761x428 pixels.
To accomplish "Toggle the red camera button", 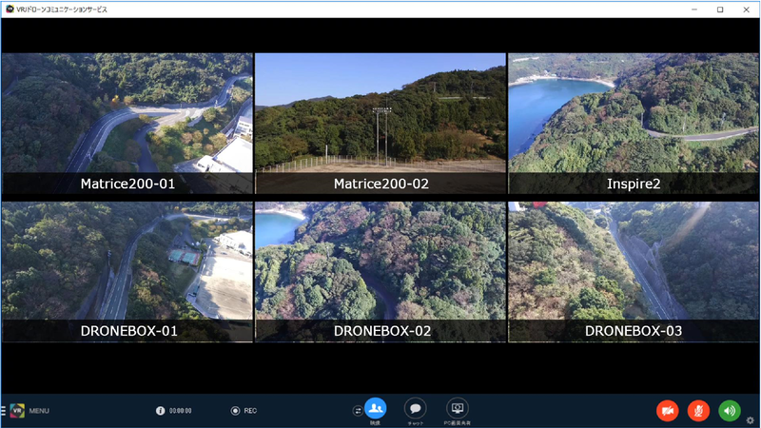I will (668, 411).
